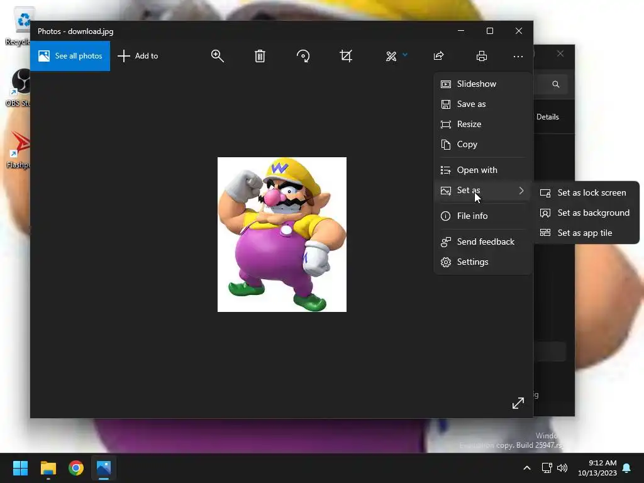
Task: Open File info from the menu
Action: pos(482,216)
